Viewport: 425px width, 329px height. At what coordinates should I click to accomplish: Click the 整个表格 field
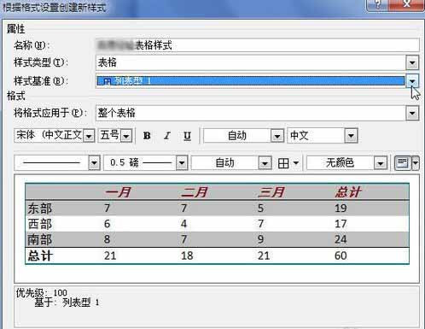tap(251, 114)
